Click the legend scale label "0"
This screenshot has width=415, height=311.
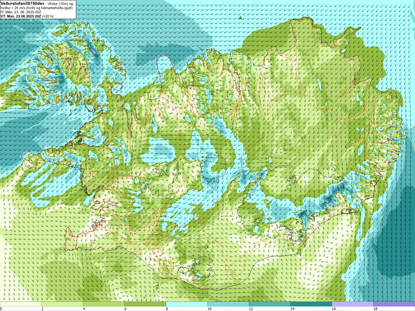[x=1, y=309]
